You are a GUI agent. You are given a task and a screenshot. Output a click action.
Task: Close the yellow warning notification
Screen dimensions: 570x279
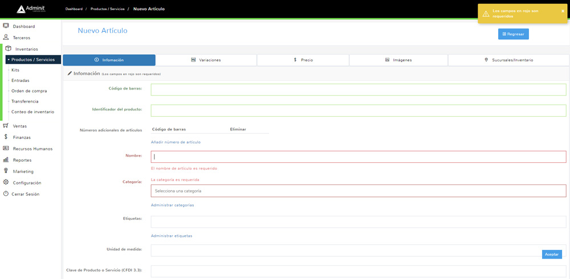coord(563,11)
